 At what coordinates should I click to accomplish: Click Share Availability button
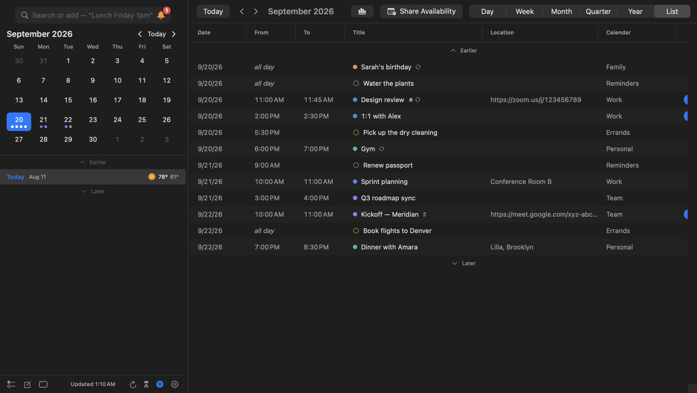click(x=421, y=11)
